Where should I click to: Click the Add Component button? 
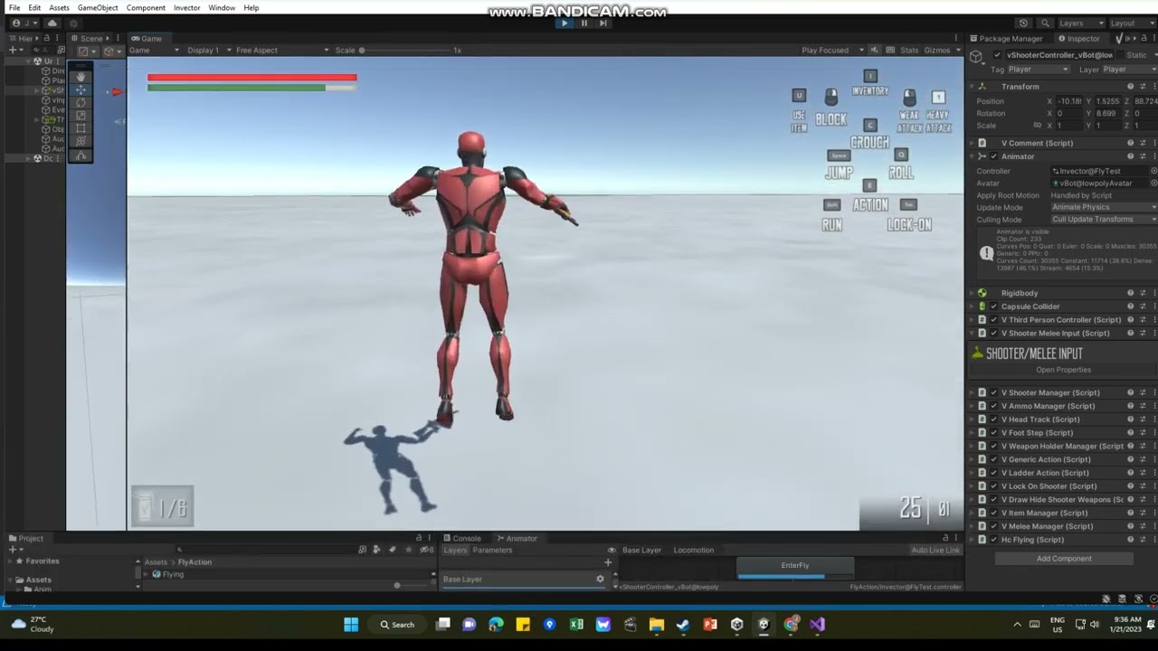1064,559
